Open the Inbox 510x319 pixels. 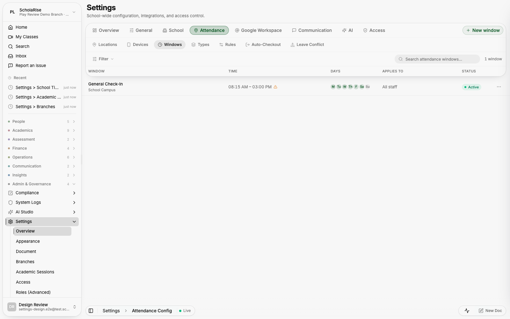tap(42, 56)
